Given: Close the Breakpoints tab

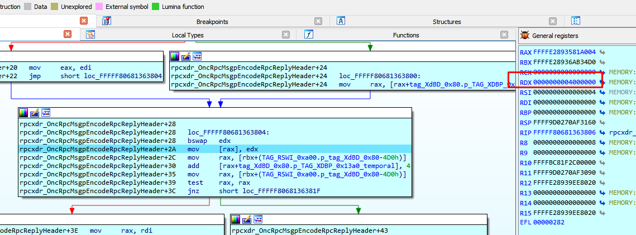Looking at the screenshot, I should pos(318,21).
